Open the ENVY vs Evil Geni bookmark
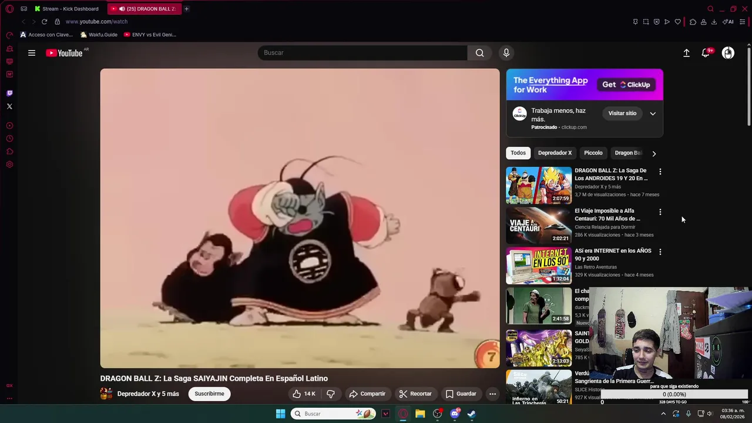 [150, 35]
